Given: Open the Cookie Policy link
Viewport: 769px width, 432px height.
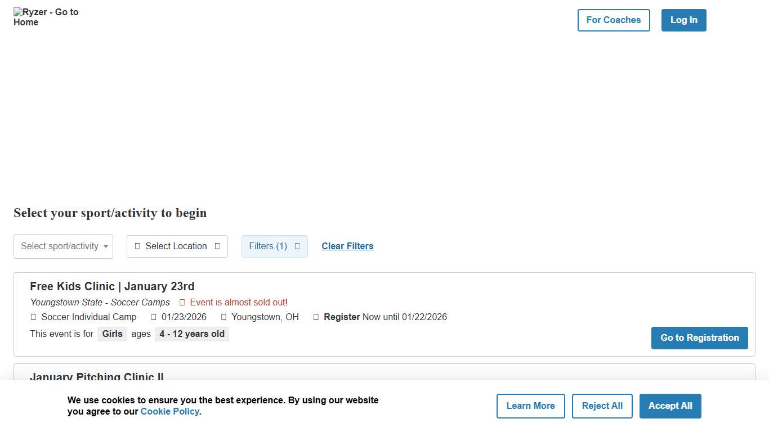Looking at the screenshot, I should pos(169,412).
